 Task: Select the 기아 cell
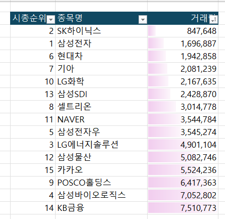(x=101, y=69)
